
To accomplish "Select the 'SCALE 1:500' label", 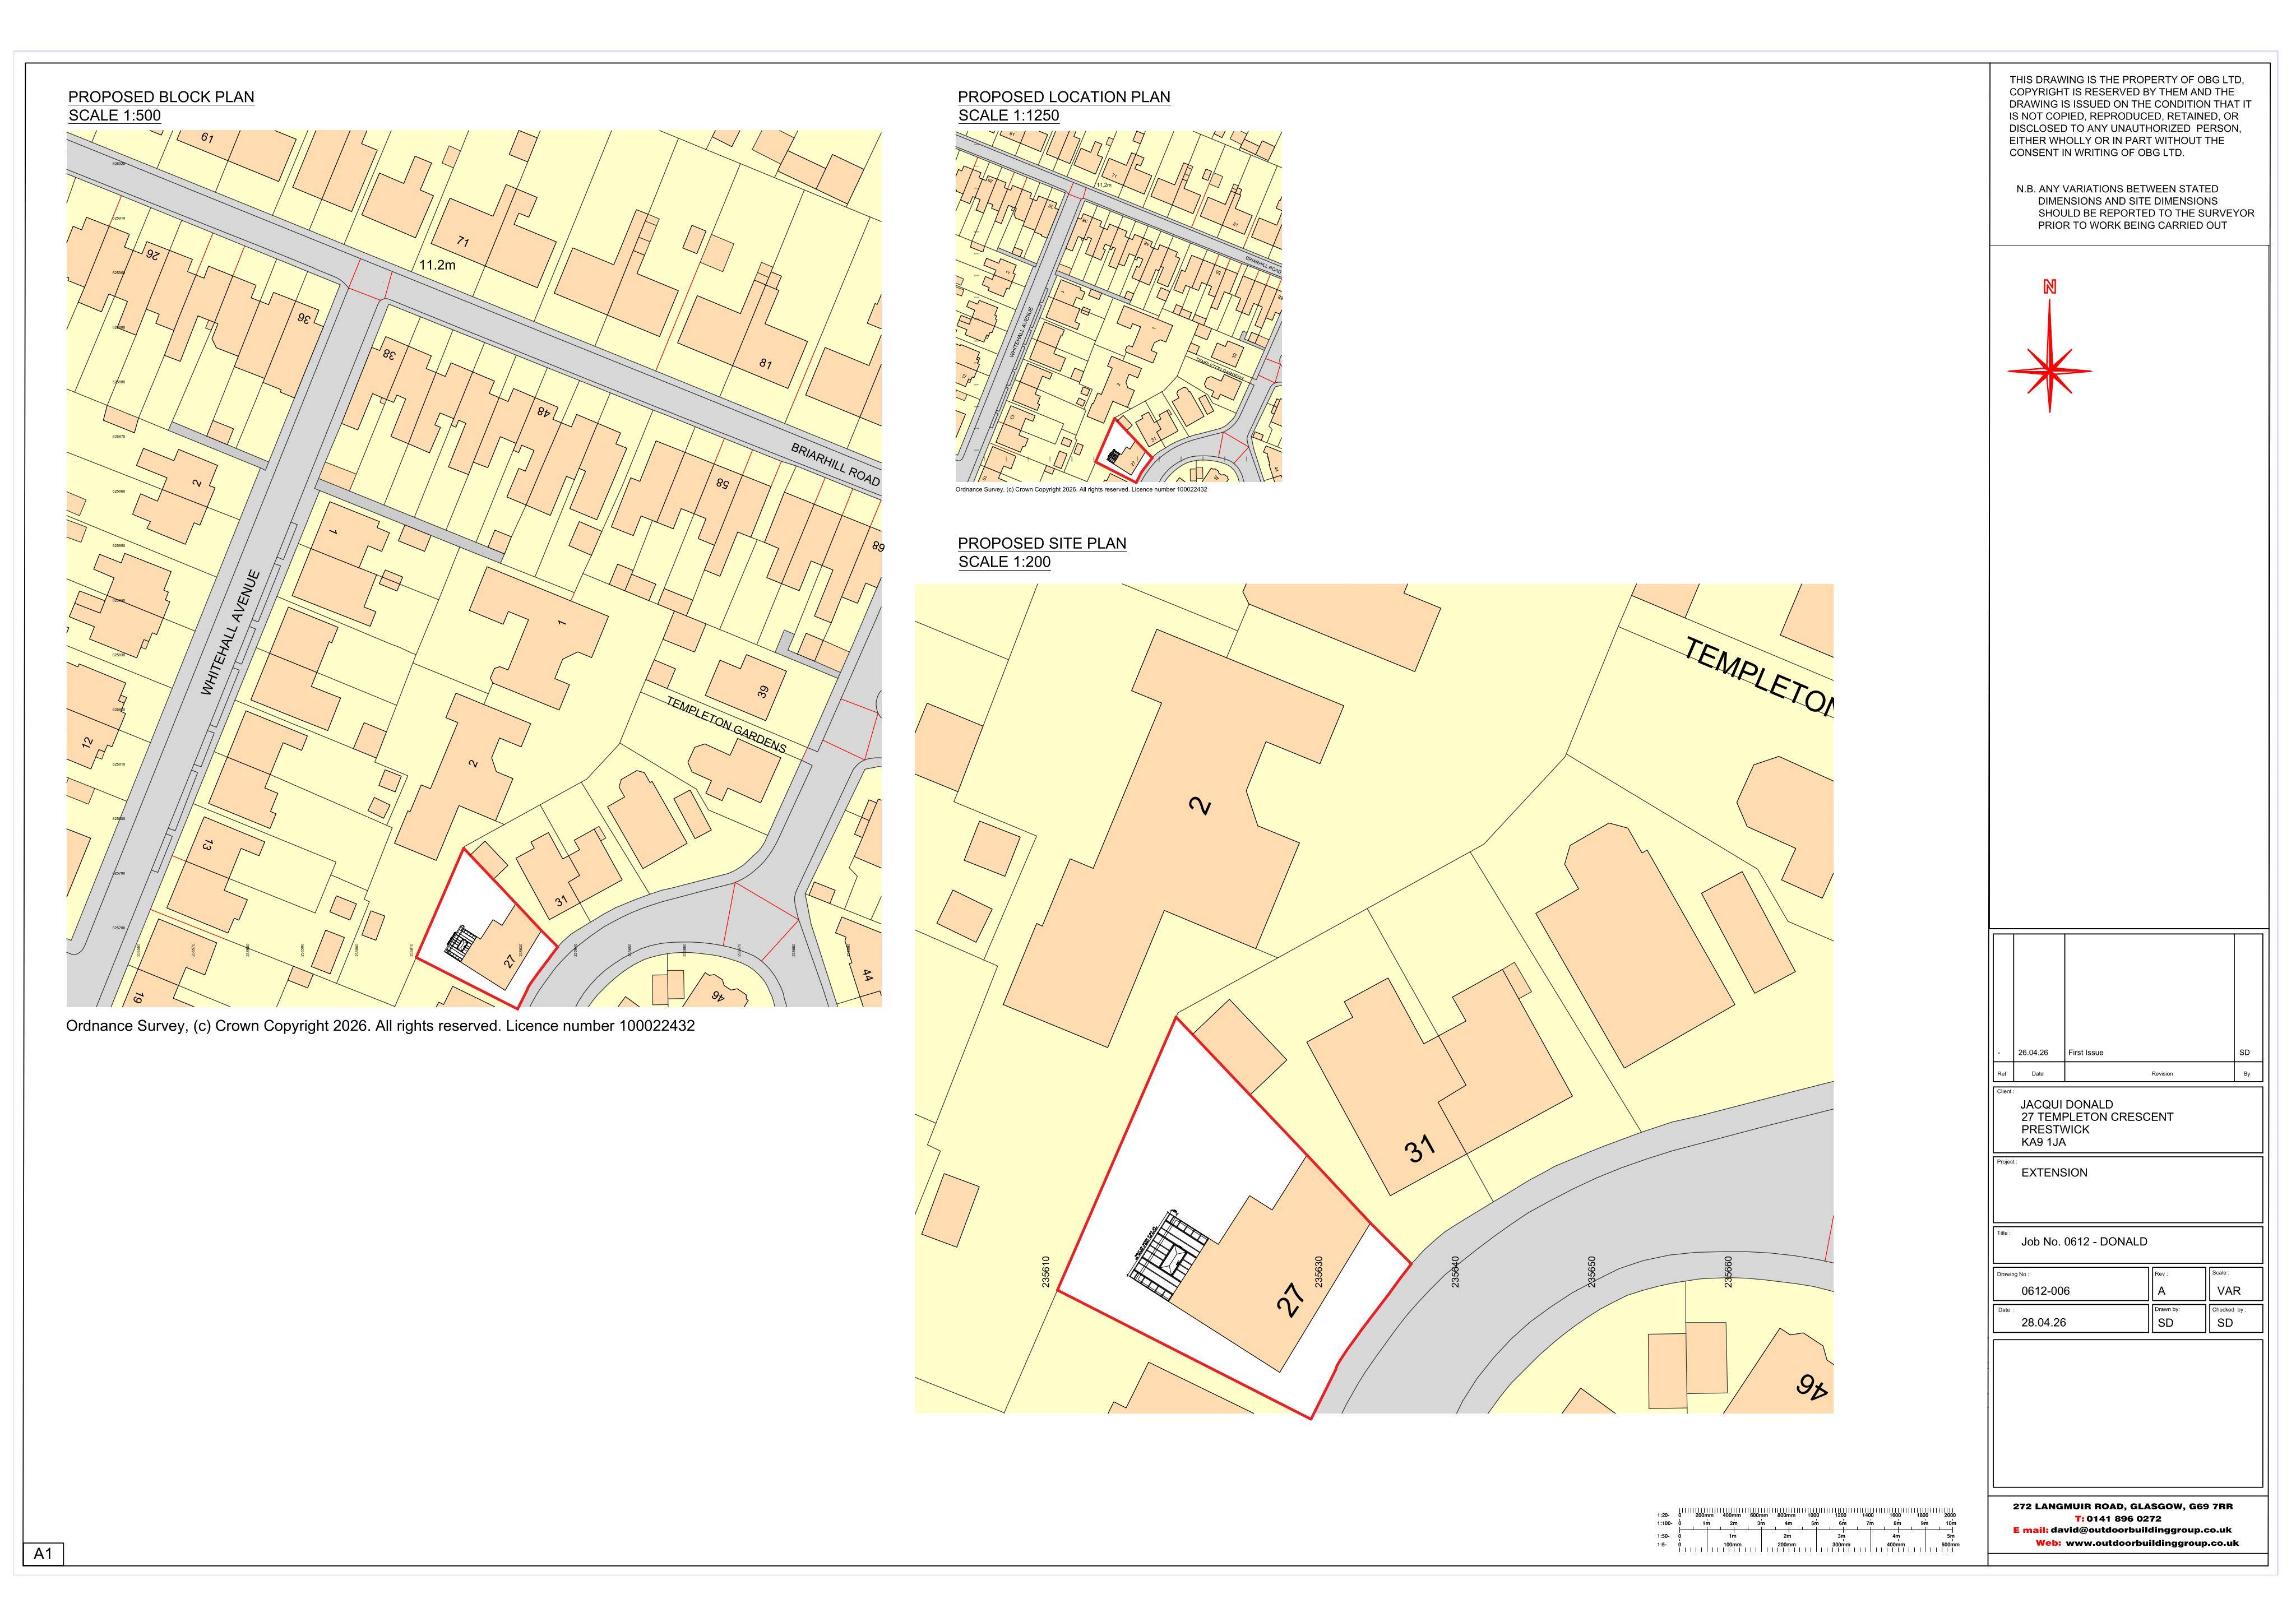I will tap(115, 115).
